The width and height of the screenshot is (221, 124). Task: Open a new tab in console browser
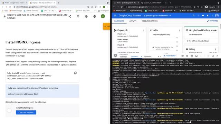pyautogui.click(x=170, y=3)
